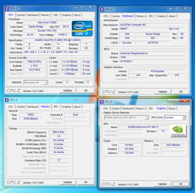Switch to Caches tab in CPU window
This screenshot has height=193, width=195.
(x=20, y=15)
